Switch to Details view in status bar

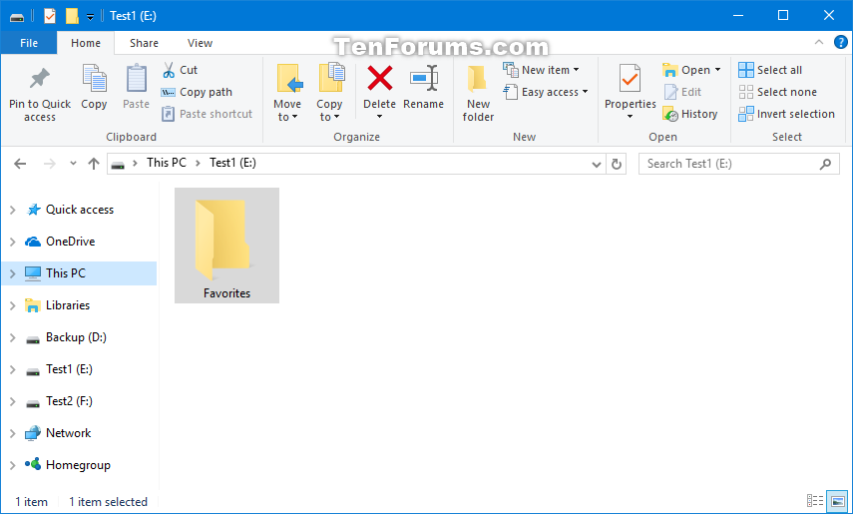click(815, 500)
